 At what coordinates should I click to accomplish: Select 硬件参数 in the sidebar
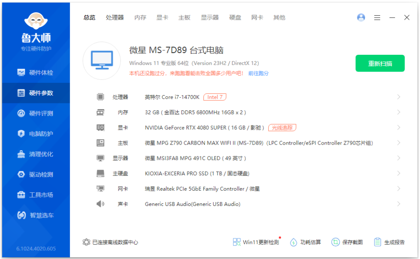tap(36, 93)
